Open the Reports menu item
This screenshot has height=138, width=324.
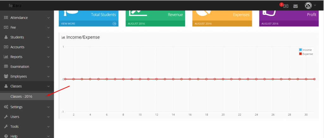point(27,57)
